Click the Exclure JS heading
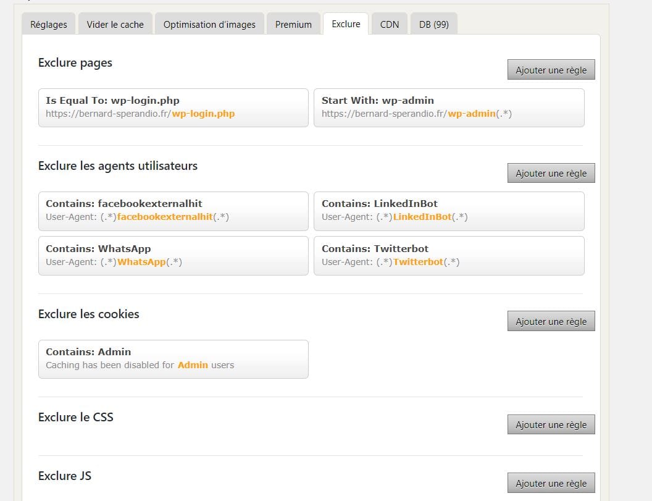652x501 pixels. tap(64, 476)
